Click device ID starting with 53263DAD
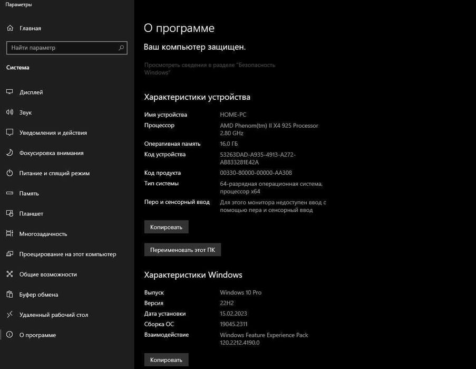The width and height of the screenshot is (476, 369). coord(258,158)
